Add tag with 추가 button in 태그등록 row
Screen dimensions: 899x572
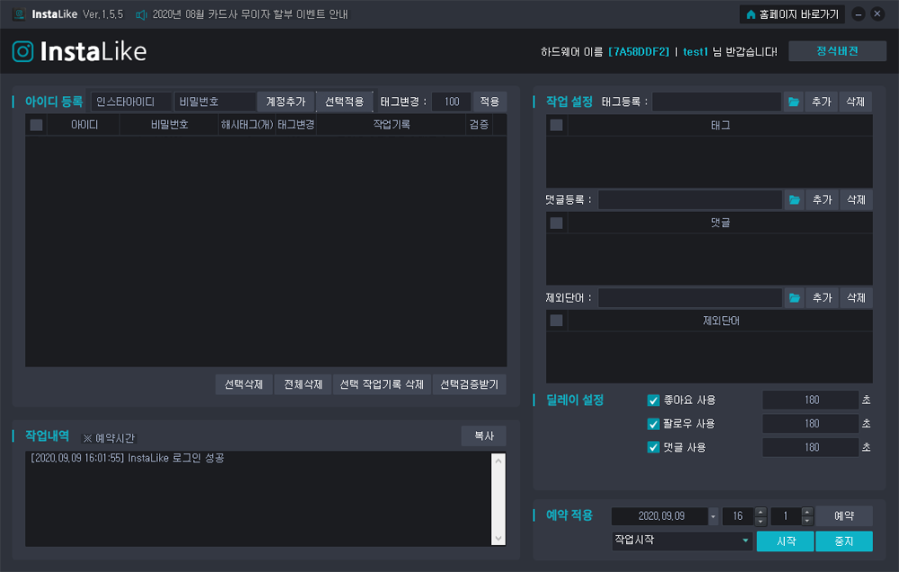pos(821,101)
